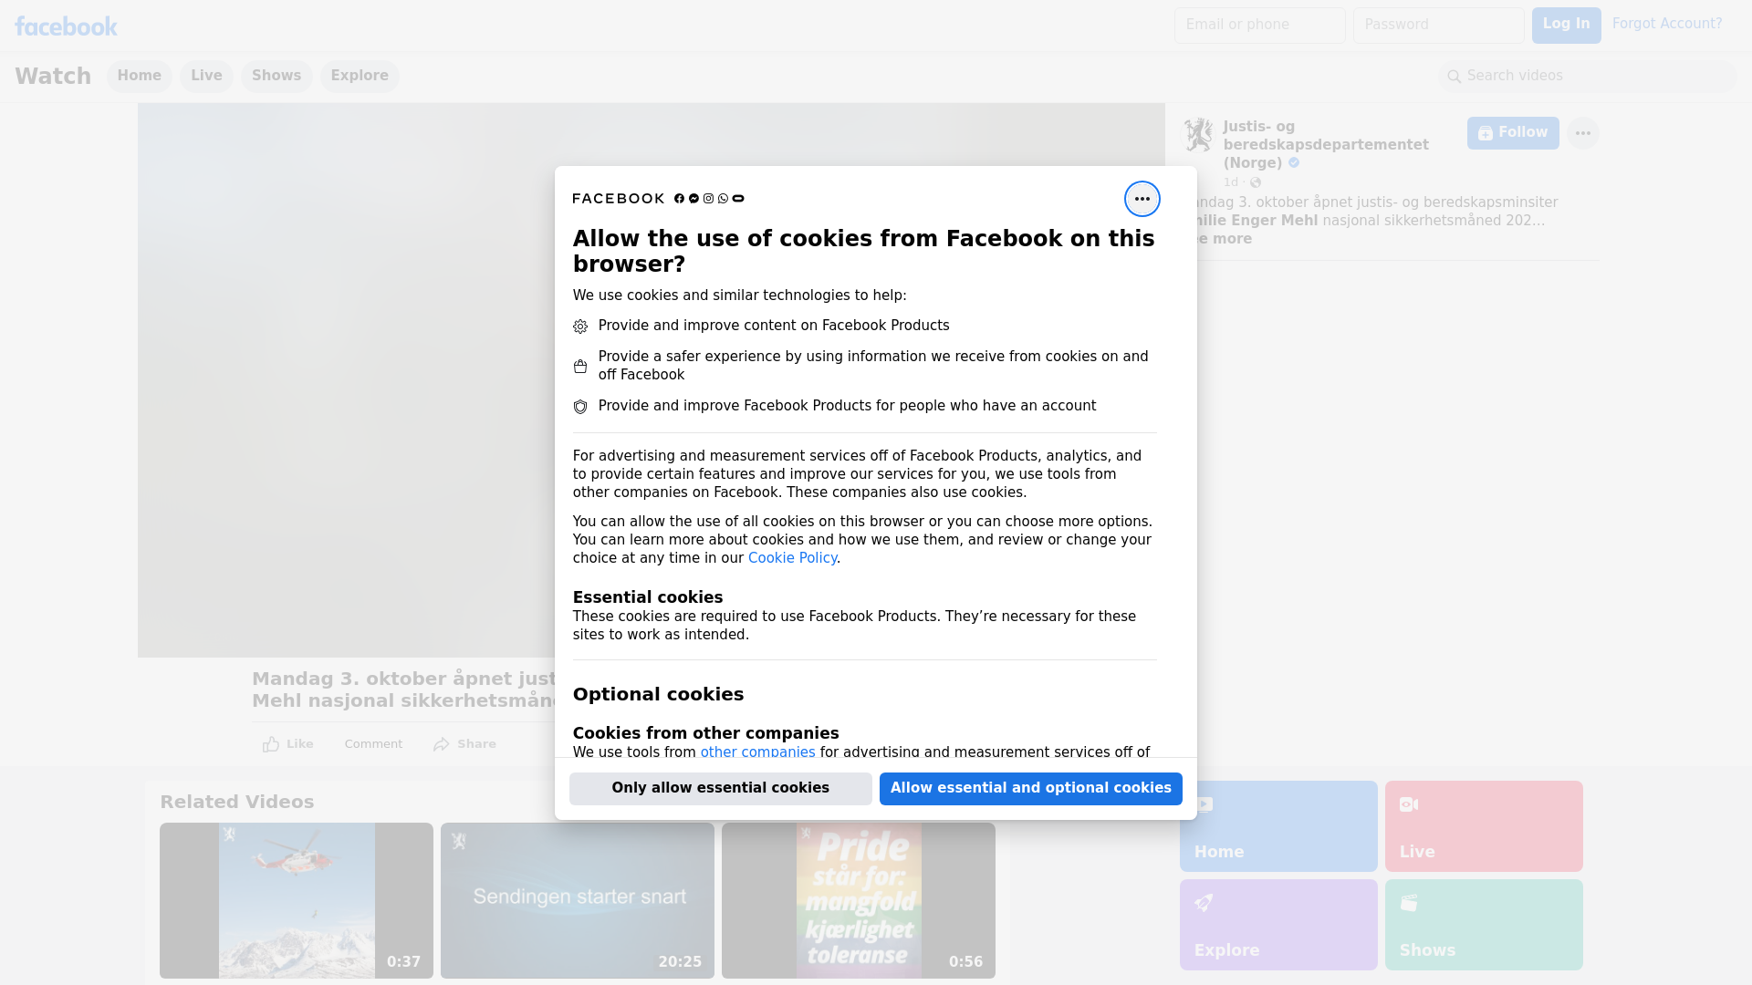Screen dimensions: 1752x985
Task: Open the green Shows tile with clapperboard icon
Action: [1483, 924]
